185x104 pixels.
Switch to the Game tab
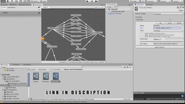(x=13, y=5)
